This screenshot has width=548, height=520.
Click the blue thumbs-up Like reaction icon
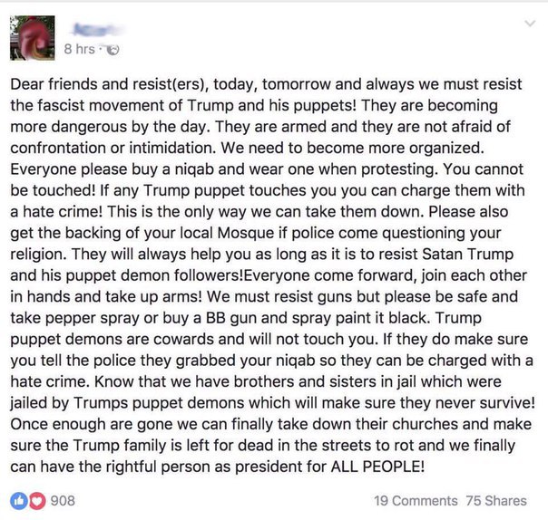tap(19, 501)
